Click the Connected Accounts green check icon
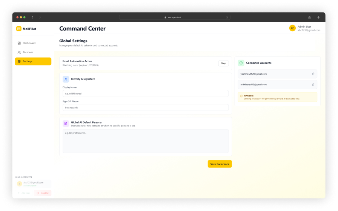This screenshot has width=338, height=211. pos(241,63)
